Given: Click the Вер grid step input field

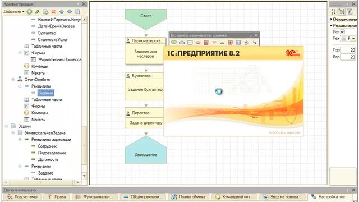Looking at the screenshot, I should coord(348,57).
